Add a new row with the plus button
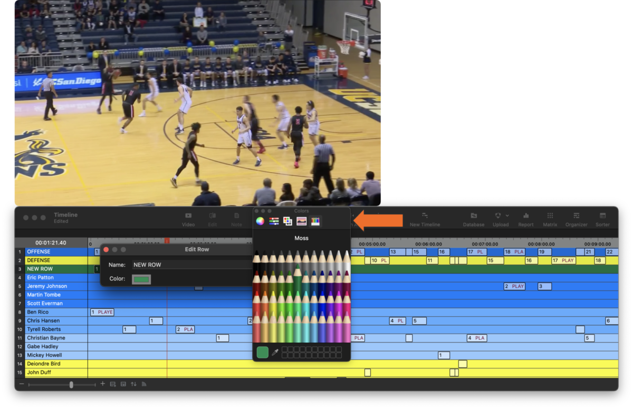The height and width of the screenshot is (409, 633). (102, 384)
